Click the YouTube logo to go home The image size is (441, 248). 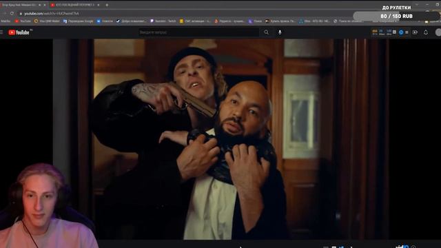[19, 32]
